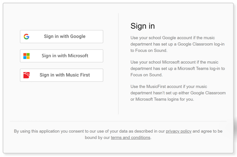Click the consent notice starting 'By using this application'
237x157 pixels.
coord(118,134)
